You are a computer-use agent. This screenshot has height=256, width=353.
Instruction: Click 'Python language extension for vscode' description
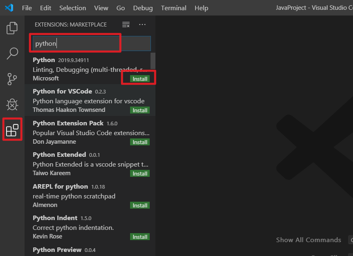[x=88, y=101]
